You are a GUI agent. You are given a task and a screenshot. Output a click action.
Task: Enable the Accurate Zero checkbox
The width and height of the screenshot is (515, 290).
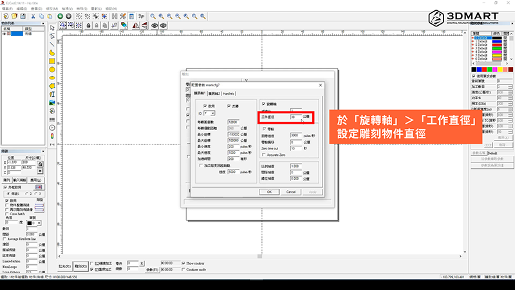[265, 155]
